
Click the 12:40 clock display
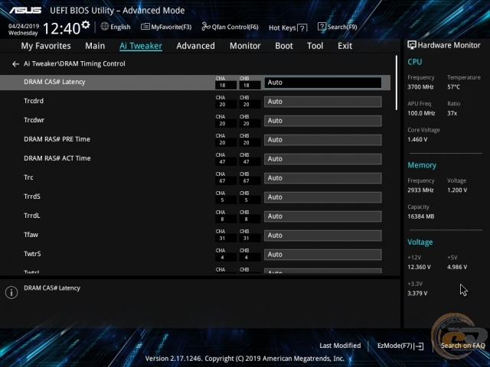[61, 28]
